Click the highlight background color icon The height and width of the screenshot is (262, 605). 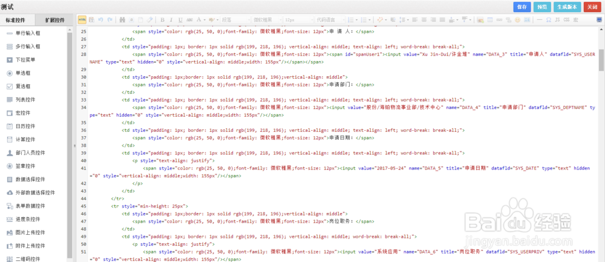(x=211, y=20)
